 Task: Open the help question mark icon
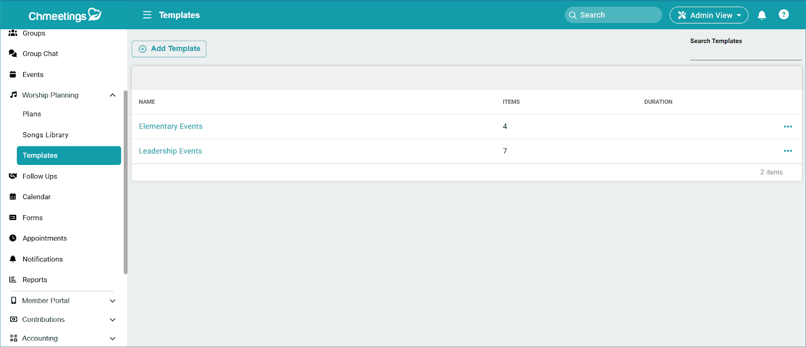(x=783, y=15)
